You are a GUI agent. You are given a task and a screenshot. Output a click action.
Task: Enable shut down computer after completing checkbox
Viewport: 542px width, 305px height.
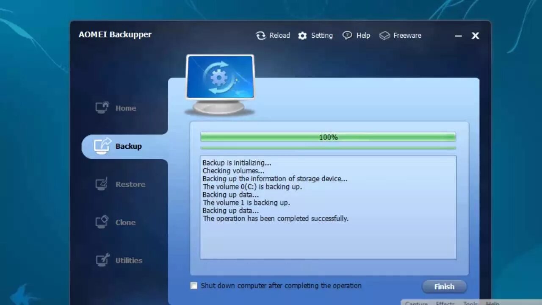194,286
